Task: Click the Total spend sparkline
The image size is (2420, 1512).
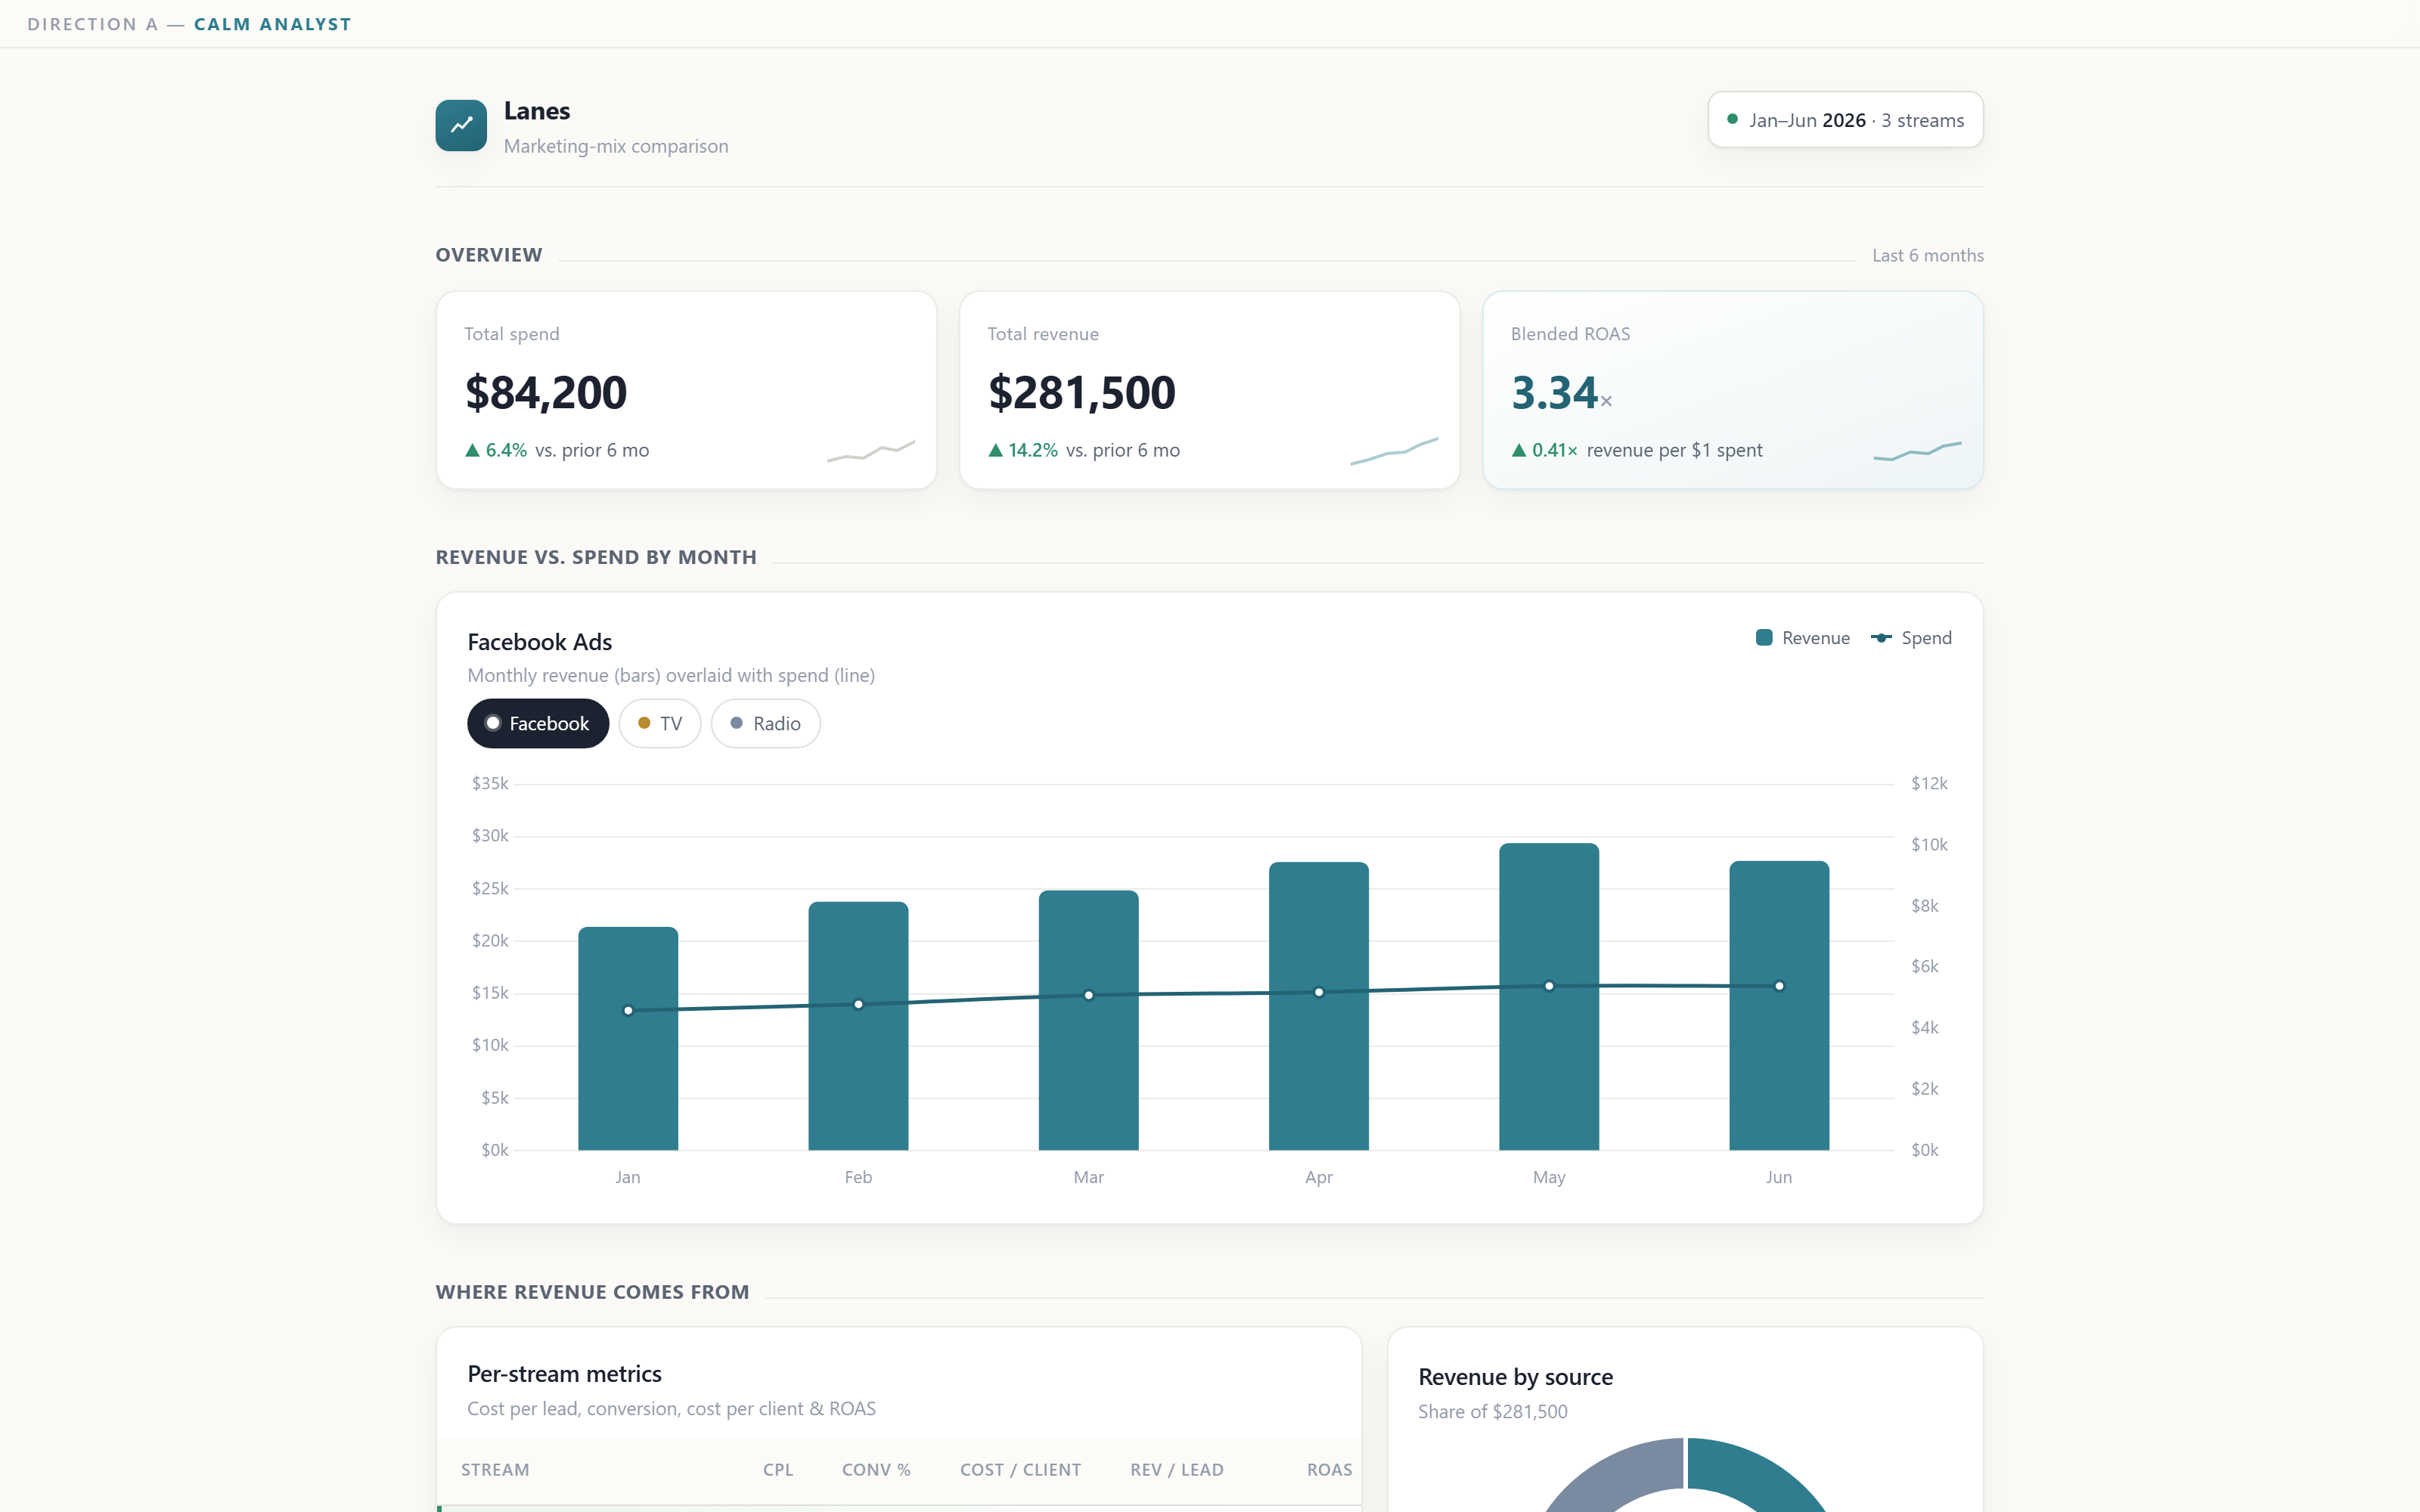Action: (x=871, y=451)
